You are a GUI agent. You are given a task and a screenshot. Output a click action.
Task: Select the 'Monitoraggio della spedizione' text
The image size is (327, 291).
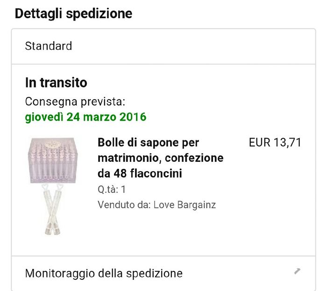[x=104, y=273]
